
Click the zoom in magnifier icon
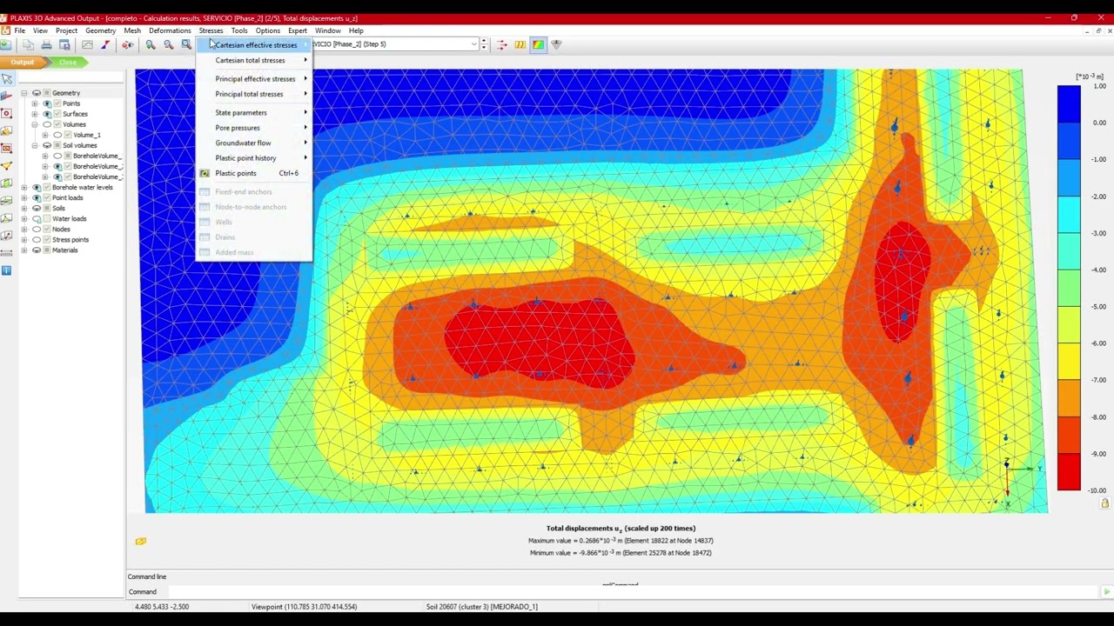click(x=151, y=44)
